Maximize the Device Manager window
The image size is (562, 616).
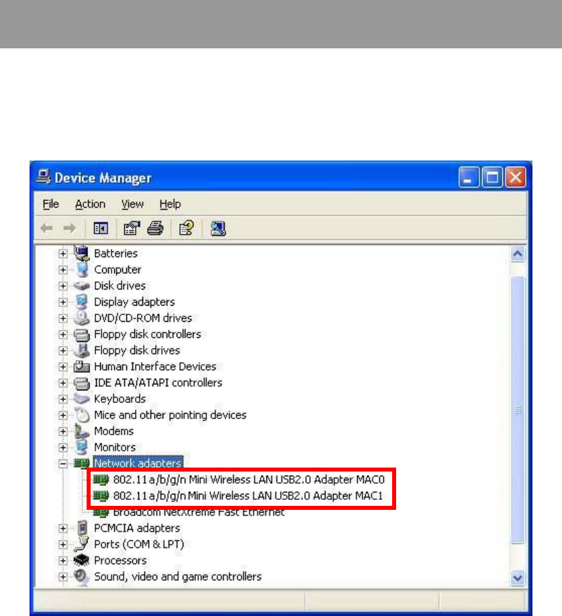492,177
